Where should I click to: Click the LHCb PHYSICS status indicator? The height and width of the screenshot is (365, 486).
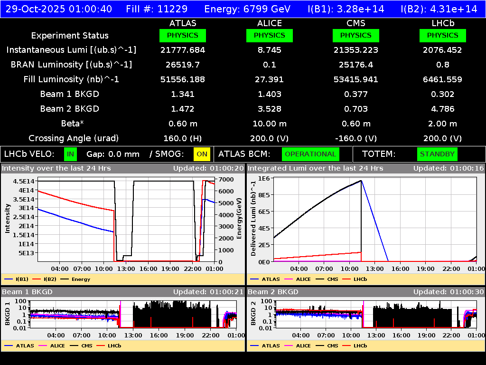click(442, 35)
